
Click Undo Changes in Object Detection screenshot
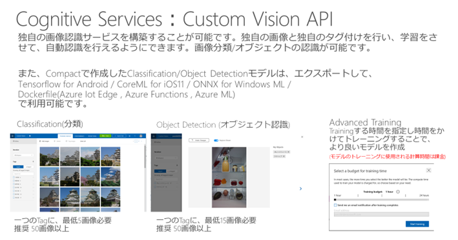point(199,140)
